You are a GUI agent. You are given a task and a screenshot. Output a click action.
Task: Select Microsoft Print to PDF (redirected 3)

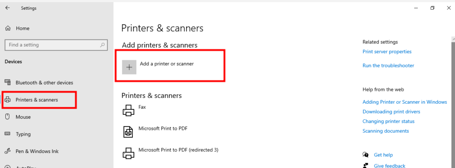(x=179, y=150)
